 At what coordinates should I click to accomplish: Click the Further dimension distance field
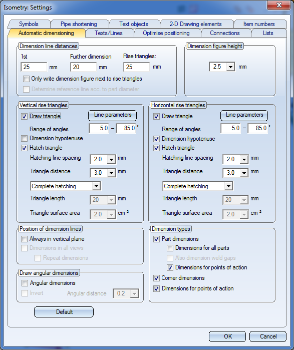tap(84, 67)
